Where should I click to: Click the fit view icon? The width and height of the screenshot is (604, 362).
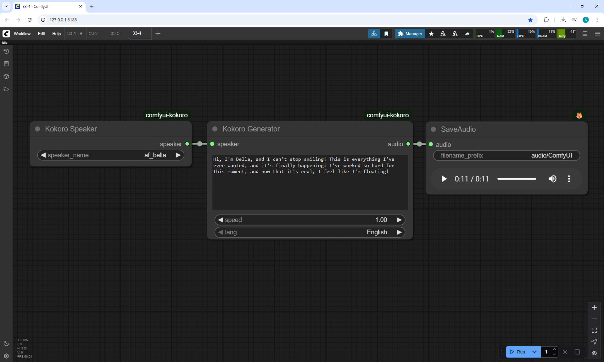point(594,330)
